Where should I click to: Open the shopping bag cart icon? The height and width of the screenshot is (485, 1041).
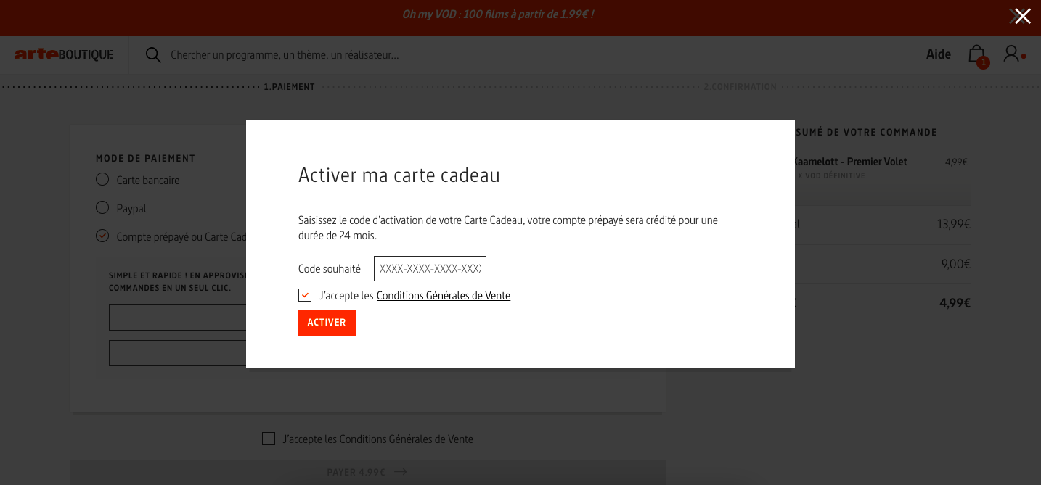point(976,54)
